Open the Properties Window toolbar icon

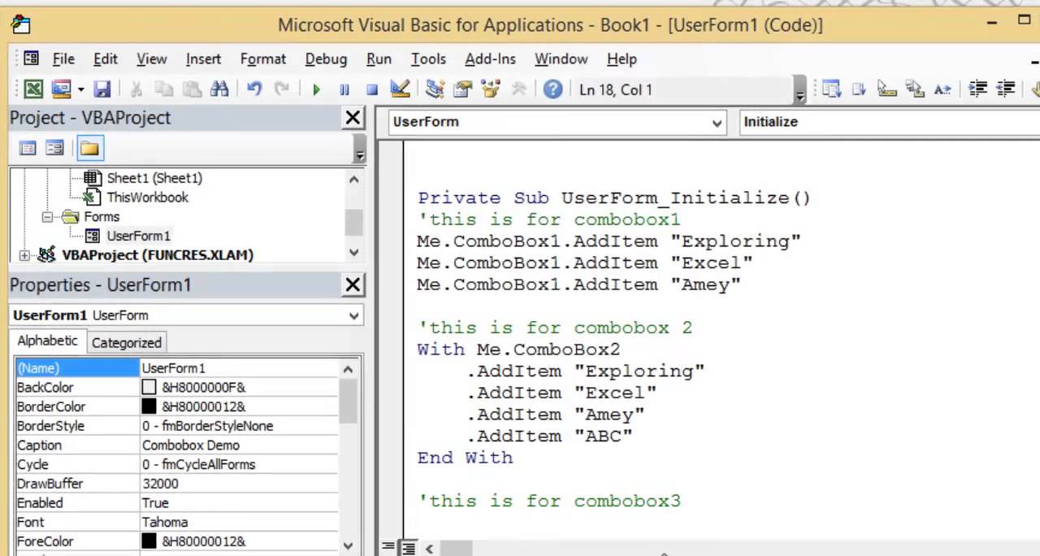(x=463, y=89)
